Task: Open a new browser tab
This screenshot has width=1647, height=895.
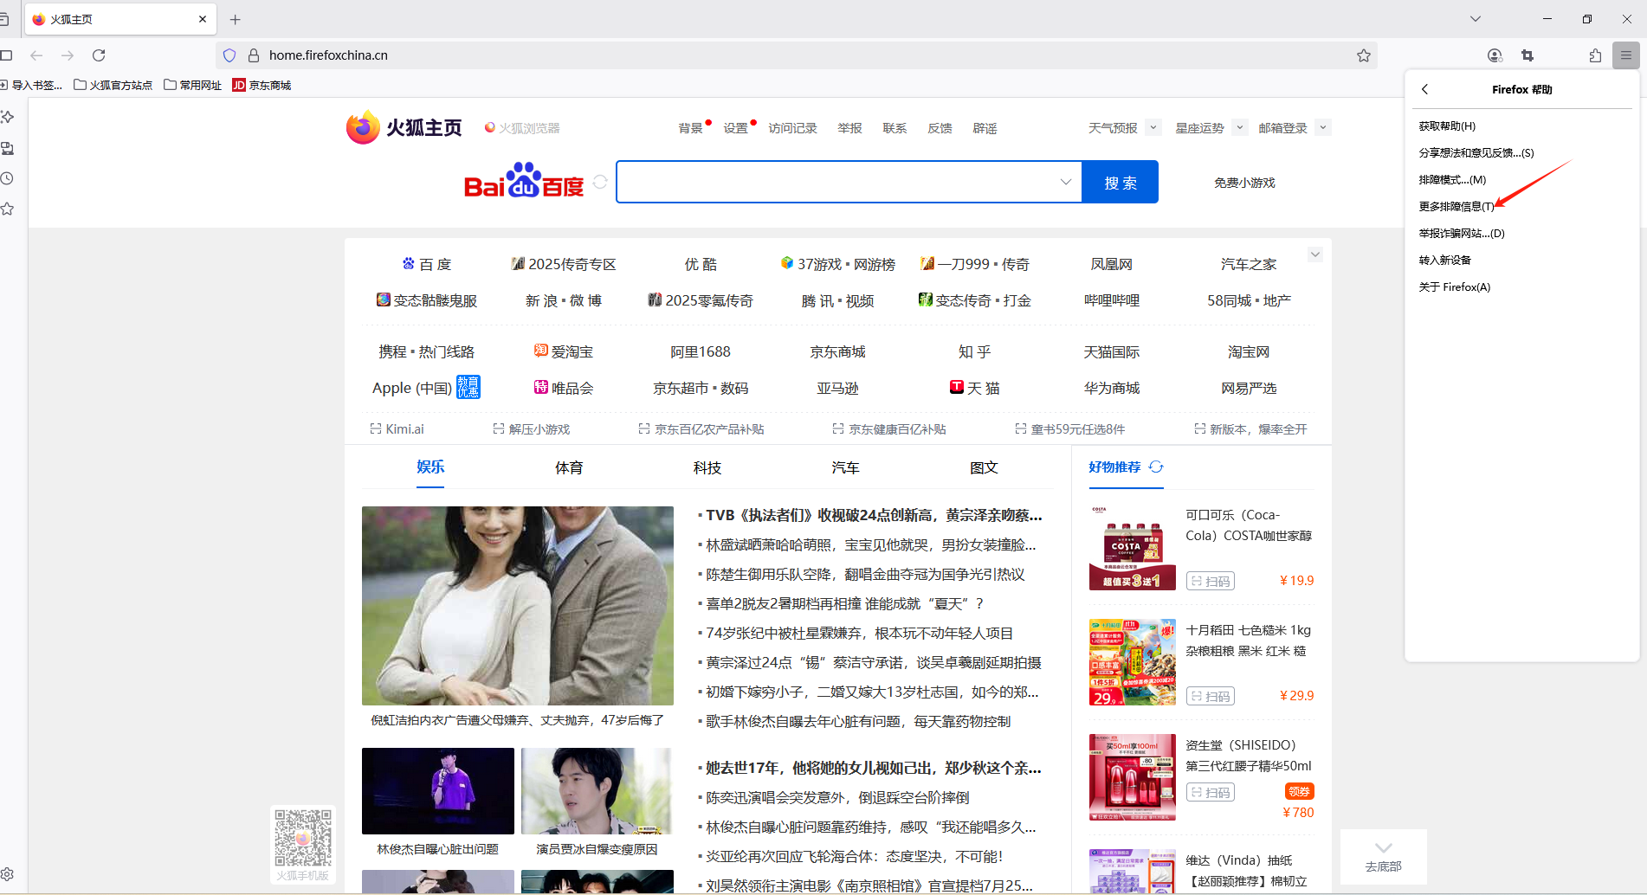Action: click(236, 19)
